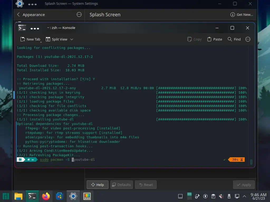Open Konsole window menu three dots
The height and width of the screenshot is (202, 270).
(35, 28)
